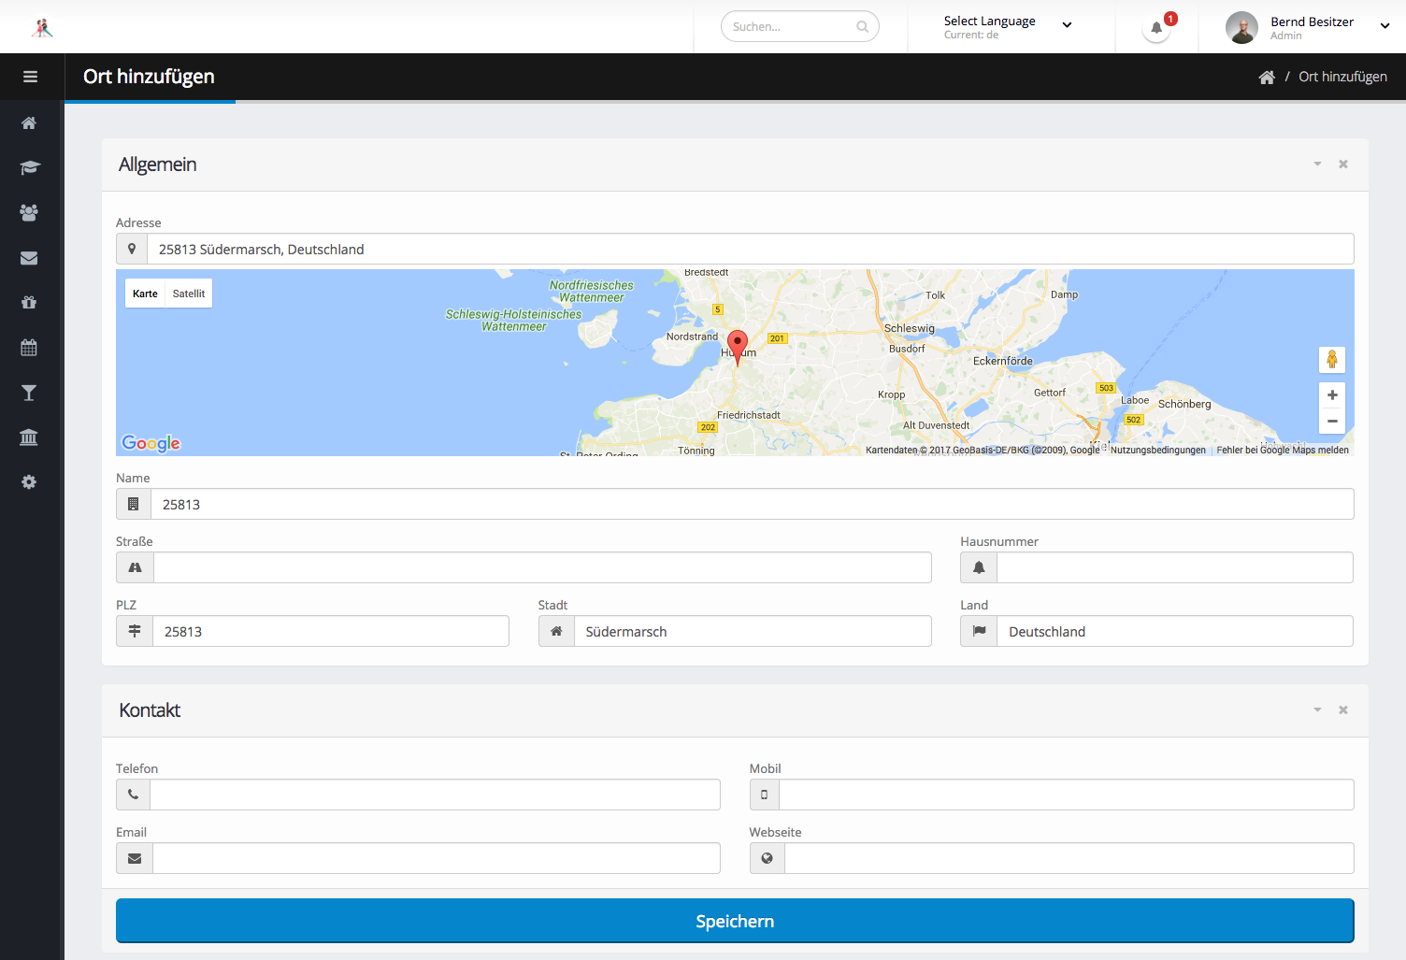
Task: Click the phone icon beside Telefon
Action: [x=134, y=795]
